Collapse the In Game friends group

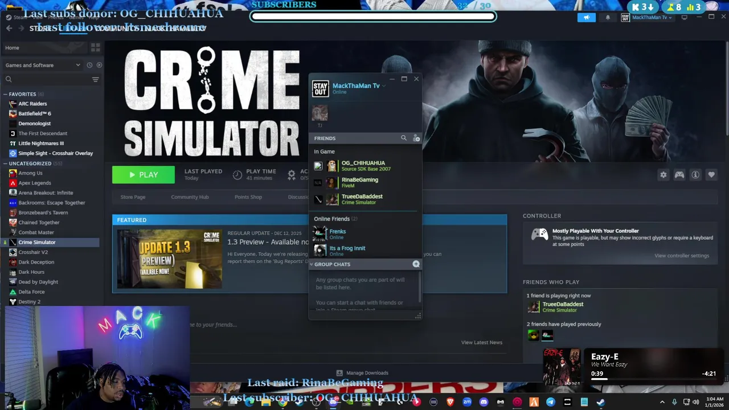(324, 151)
